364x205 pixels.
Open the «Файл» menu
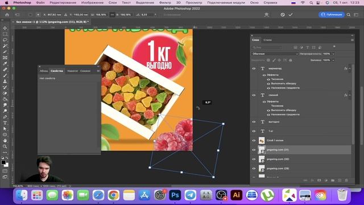click(40, 2)
